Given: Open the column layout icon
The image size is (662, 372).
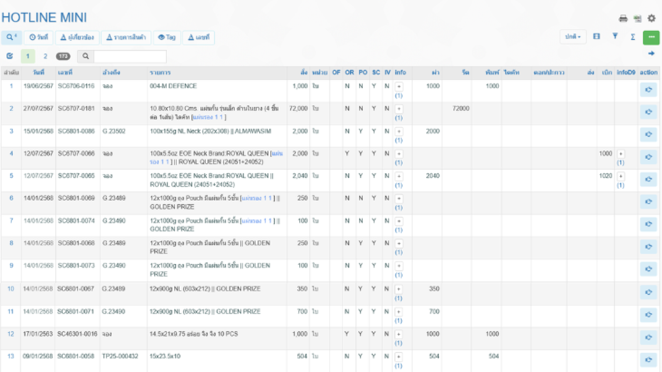Looking at the screenshot, I should [x=596, y=37].
